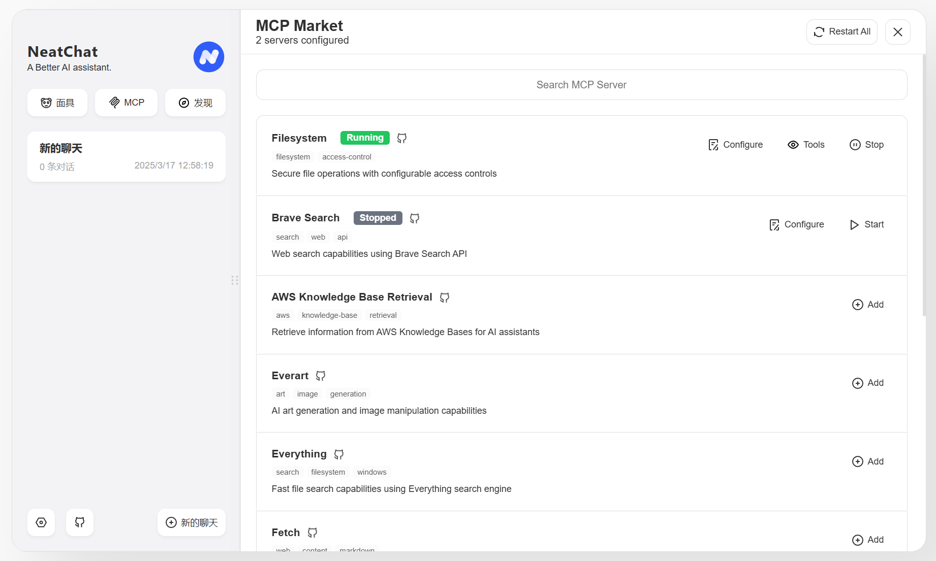
Task: Add the Everart server
Action: click(x=867, y=383)
